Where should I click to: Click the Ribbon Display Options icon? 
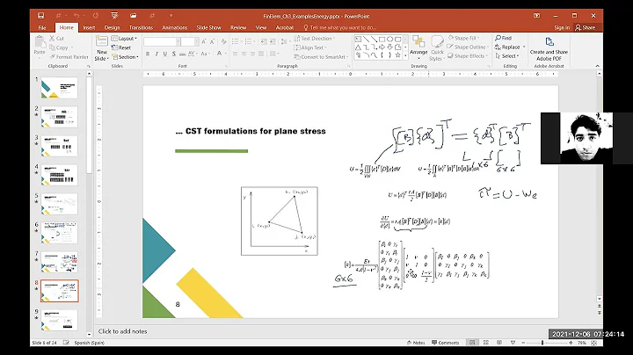click(x=536, y=16)
